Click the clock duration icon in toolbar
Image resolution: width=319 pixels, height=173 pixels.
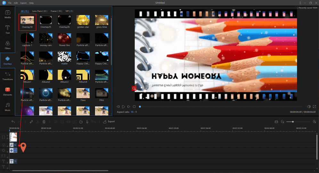[81, 122]
